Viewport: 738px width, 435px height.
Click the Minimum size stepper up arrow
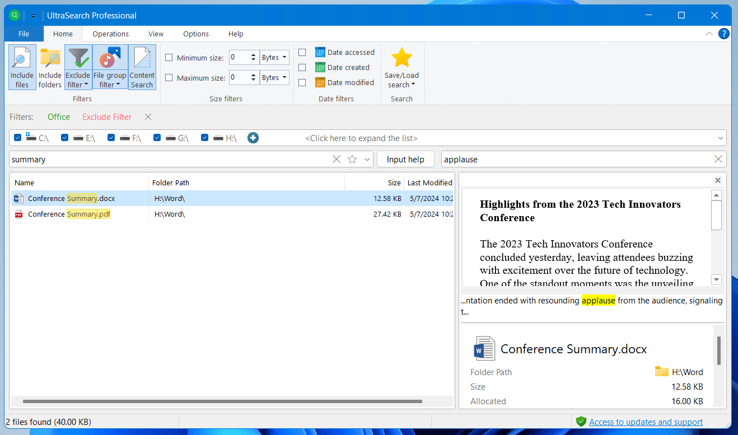[253, 54]
